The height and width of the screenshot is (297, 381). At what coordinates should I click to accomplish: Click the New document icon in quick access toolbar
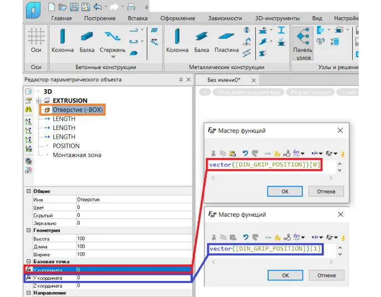pyautogui.click(x=52, y=7)
